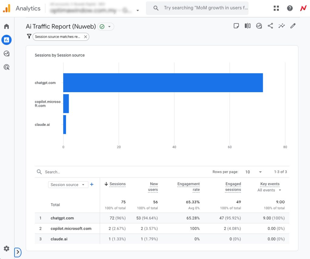310x259 pixels.
Task: Open the Home icon in sidebar
Action: tap(6, 26)
